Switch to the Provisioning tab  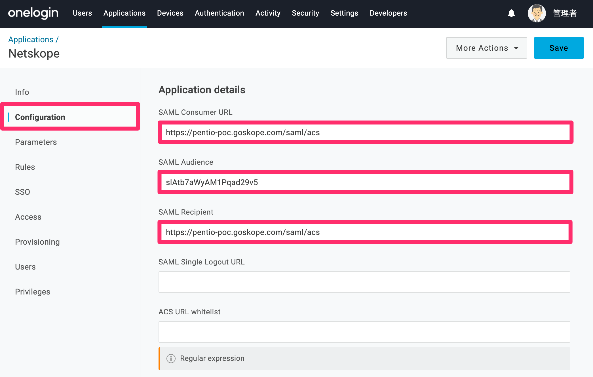click(37, 242)
